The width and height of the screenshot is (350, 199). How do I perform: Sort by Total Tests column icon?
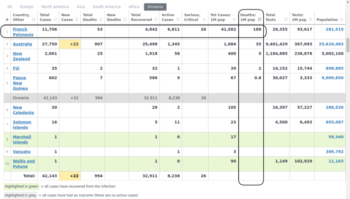[286, 20]
